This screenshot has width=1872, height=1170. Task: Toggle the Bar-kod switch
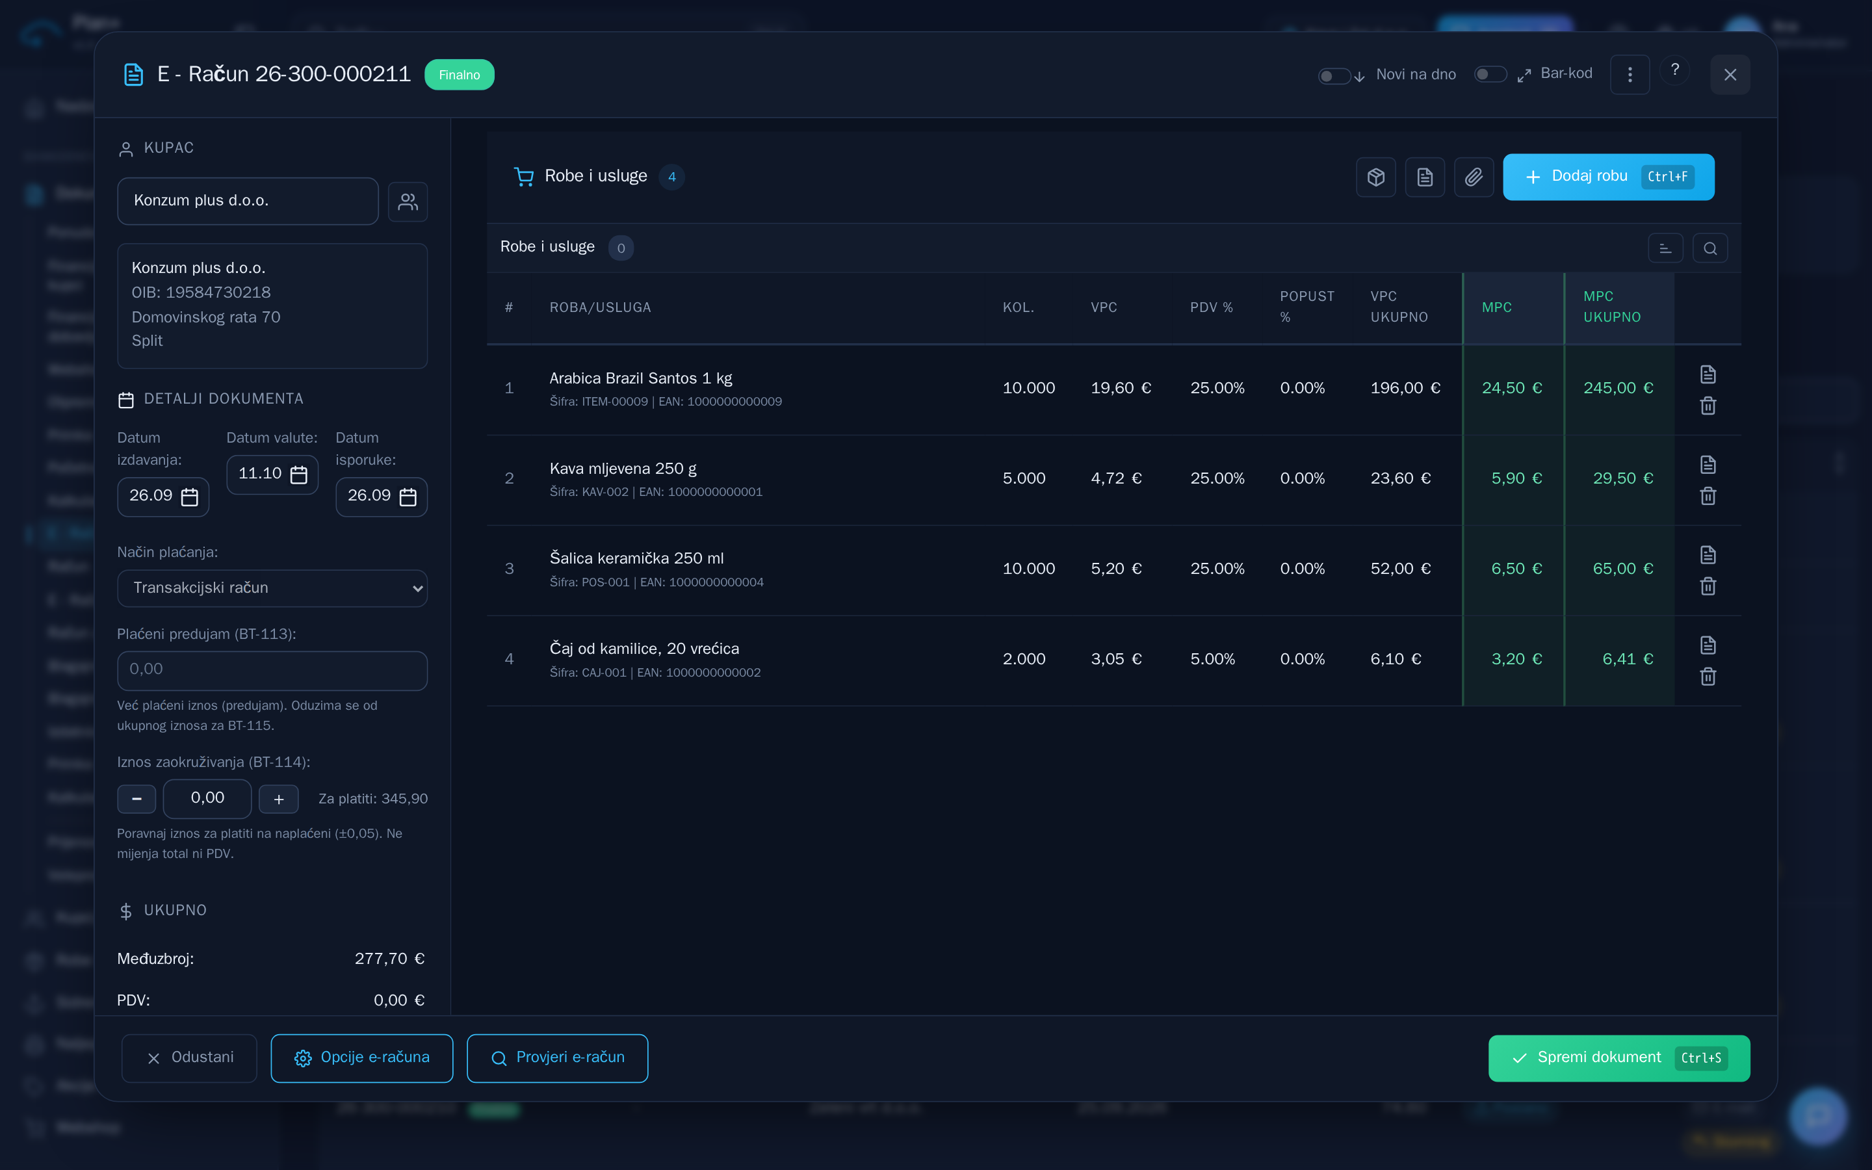tap(1490, 74)
